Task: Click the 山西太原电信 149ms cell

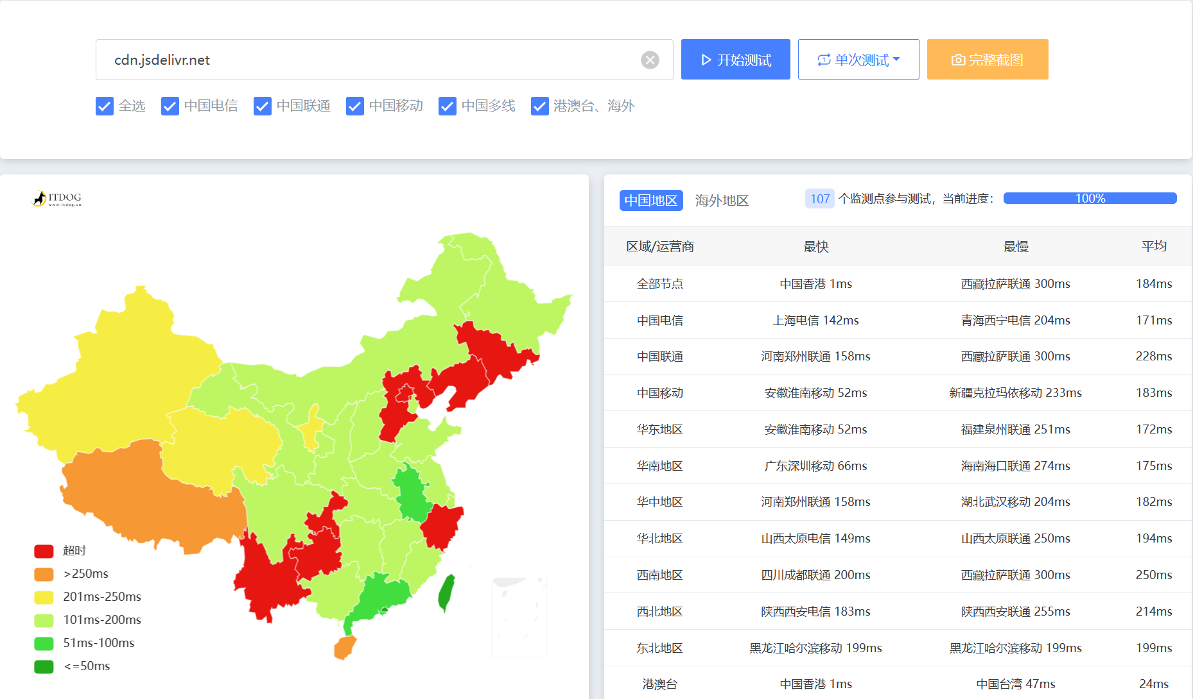Action: (816, 539)
